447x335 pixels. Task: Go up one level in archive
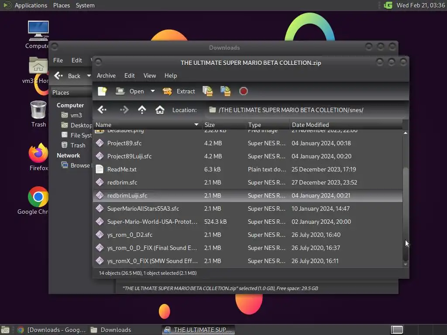[142, 109]
